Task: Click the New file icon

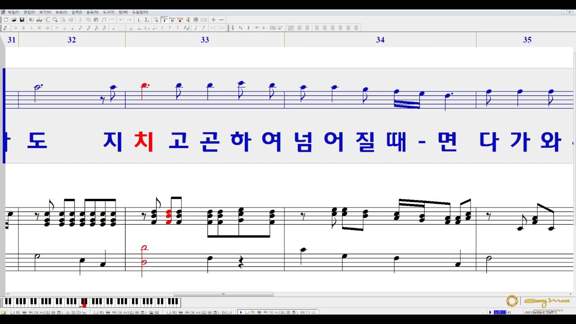Action: coord(6,20)
